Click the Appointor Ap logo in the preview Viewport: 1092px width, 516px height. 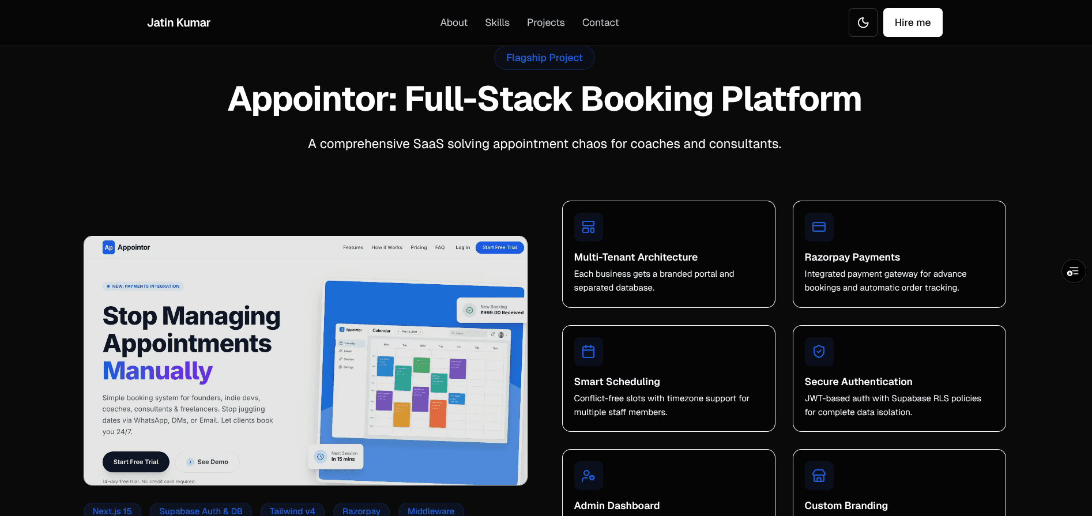108,247
